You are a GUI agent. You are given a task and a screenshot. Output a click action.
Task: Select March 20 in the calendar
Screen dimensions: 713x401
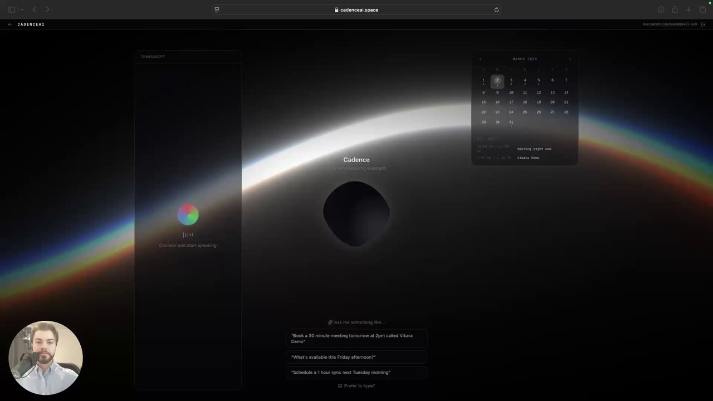tap(553, 102)
